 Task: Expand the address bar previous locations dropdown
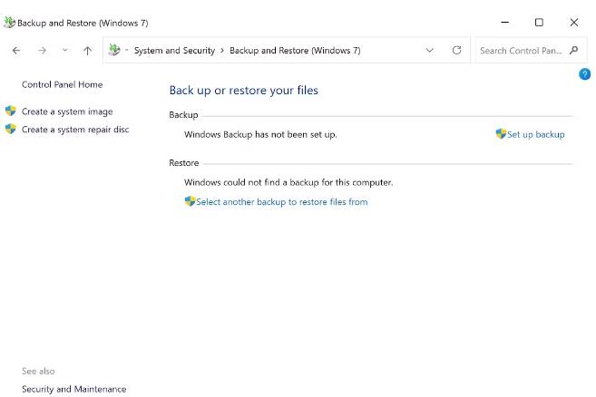coord(429,51)
